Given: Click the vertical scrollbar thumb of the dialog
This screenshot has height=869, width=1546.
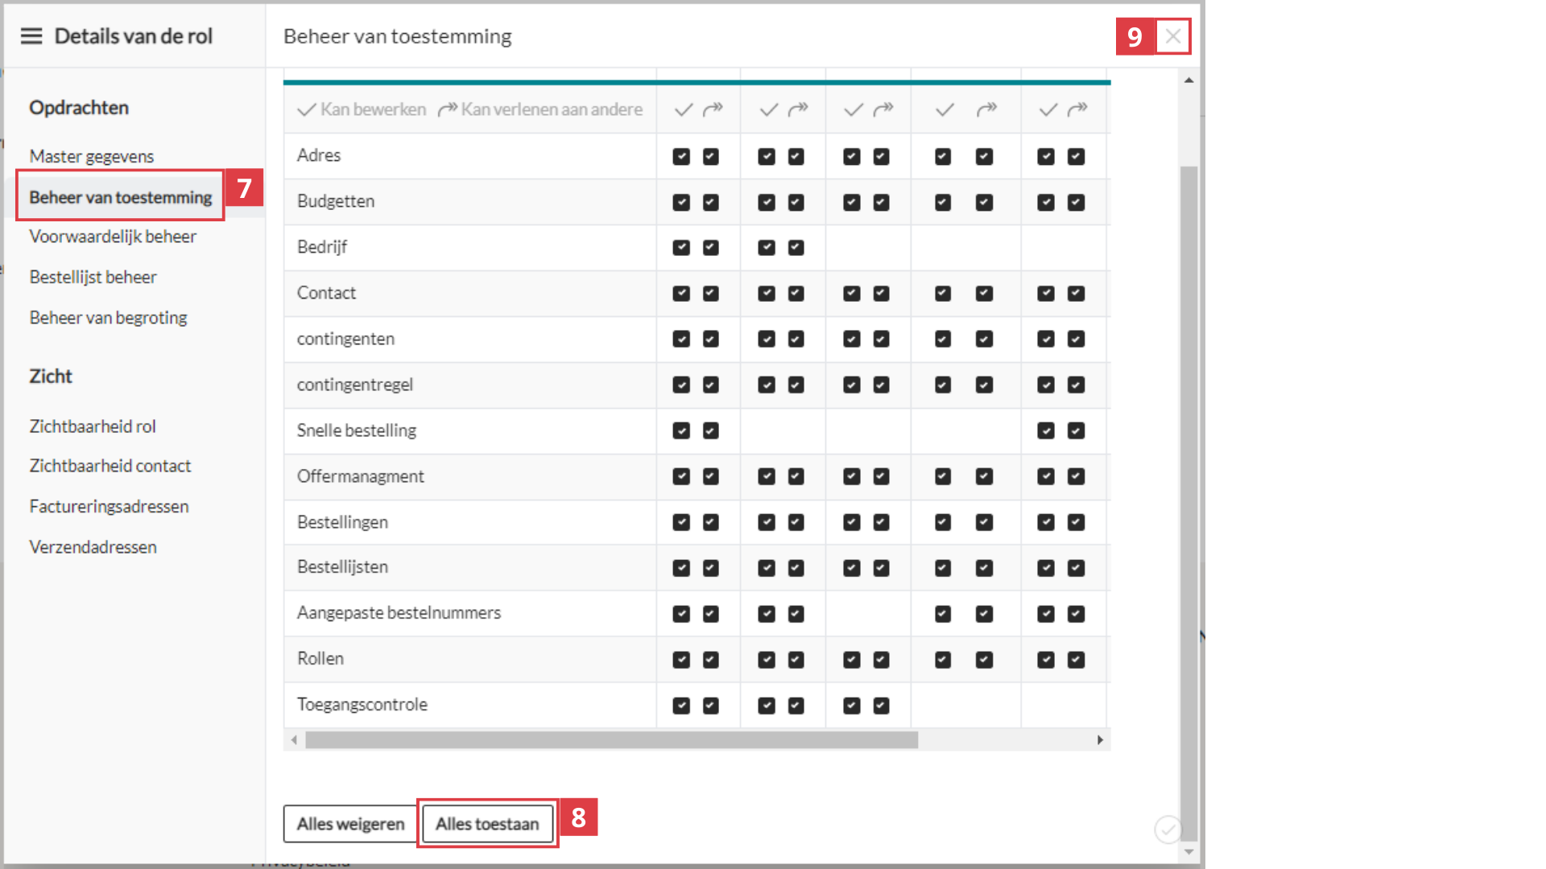Looking at the screenshot, I should pyautogui.click(x=1188, y=503).
